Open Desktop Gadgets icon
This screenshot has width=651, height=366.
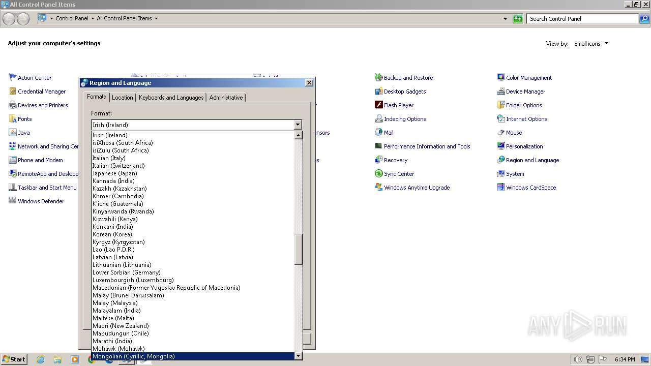pos(378,91)
